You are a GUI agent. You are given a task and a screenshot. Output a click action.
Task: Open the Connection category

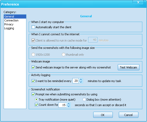(x=15, y=20)
